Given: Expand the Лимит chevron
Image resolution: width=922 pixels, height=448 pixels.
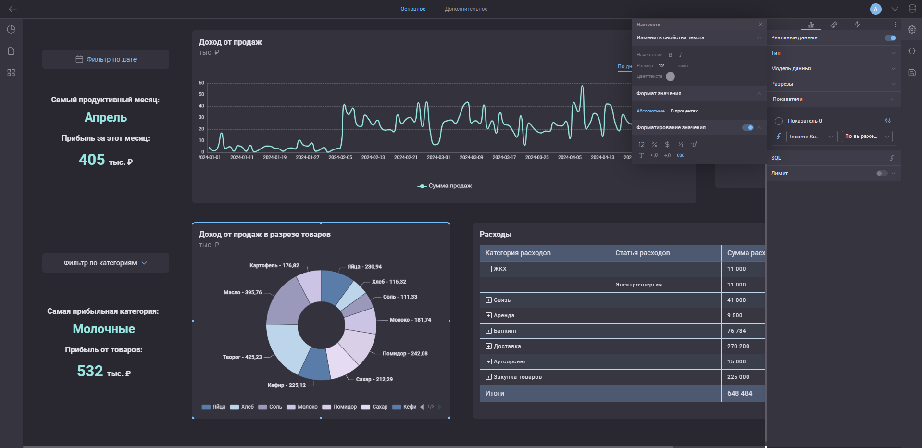Looking at the screenshot, I should click(893, 174).
